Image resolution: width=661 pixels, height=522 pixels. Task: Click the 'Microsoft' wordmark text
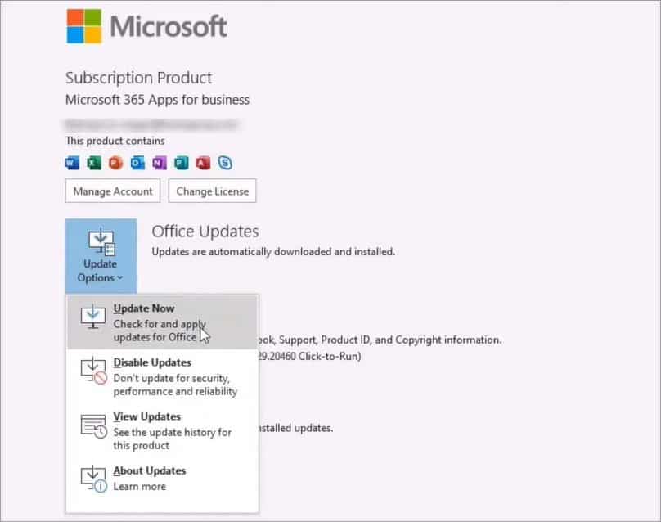(169, 26)
